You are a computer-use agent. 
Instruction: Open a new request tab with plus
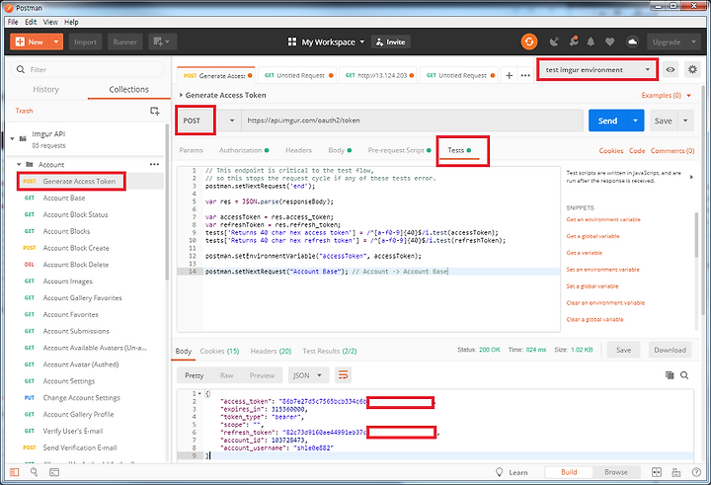coord(510,75)
